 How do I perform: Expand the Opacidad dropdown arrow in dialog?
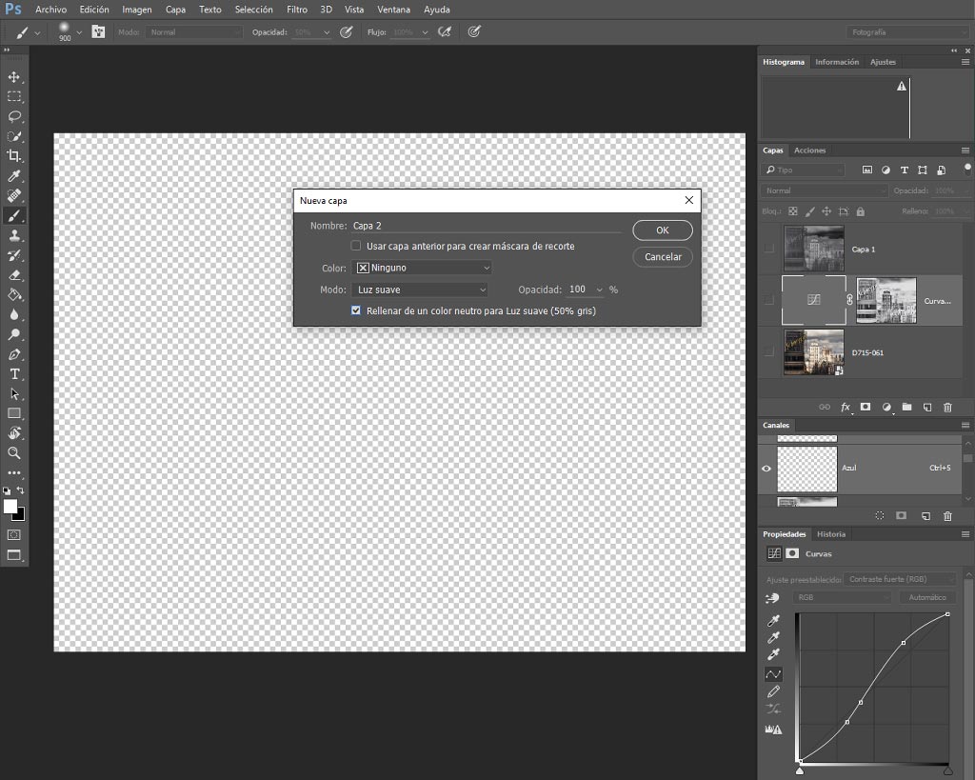[600, 290]
